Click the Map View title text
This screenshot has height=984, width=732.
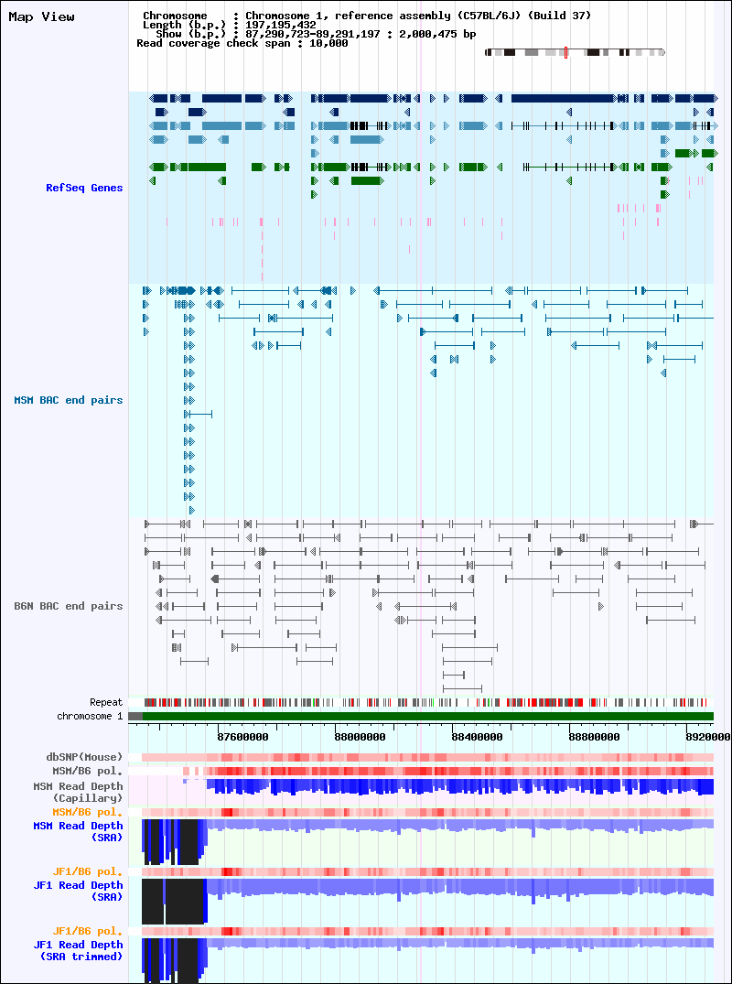(x=41, y=17)
